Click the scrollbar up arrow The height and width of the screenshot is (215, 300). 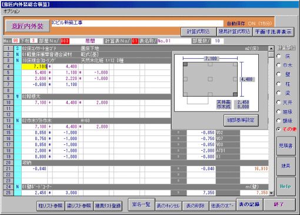click(x=271, y=48)
